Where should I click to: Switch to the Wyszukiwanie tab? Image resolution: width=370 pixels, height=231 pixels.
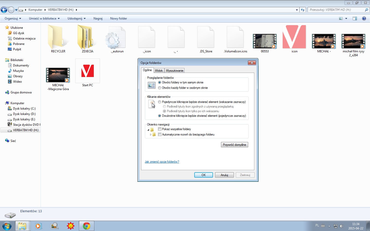(x=174, y=71)
